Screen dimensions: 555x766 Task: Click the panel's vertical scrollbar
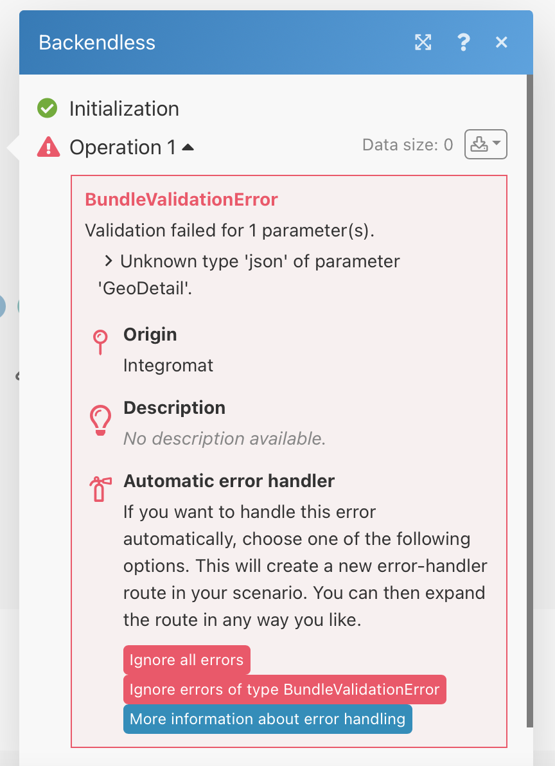pos(530,400)
